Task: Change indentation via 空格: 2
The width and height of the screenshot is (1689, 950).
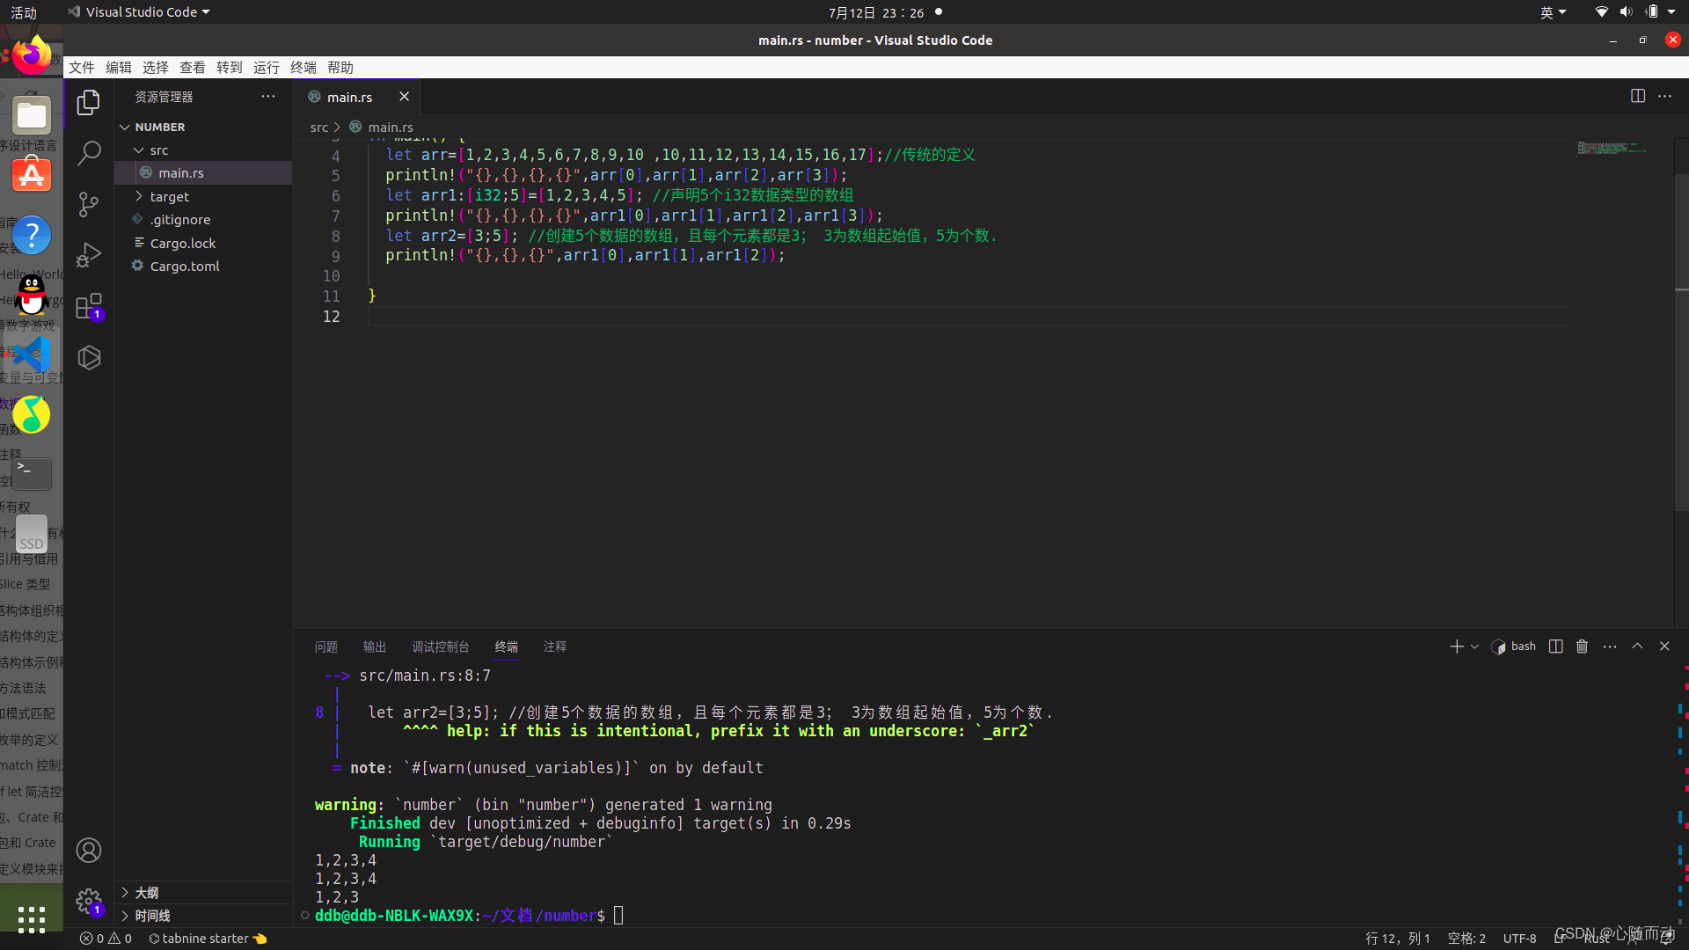Action: click(1466, 939)
